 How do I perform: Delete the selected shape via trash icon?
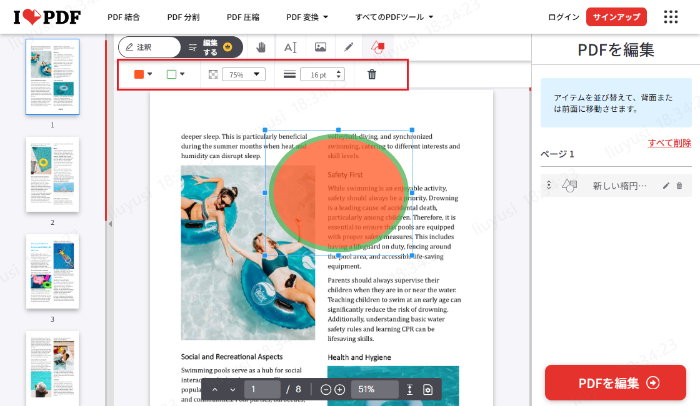click(x=372, y=74)
